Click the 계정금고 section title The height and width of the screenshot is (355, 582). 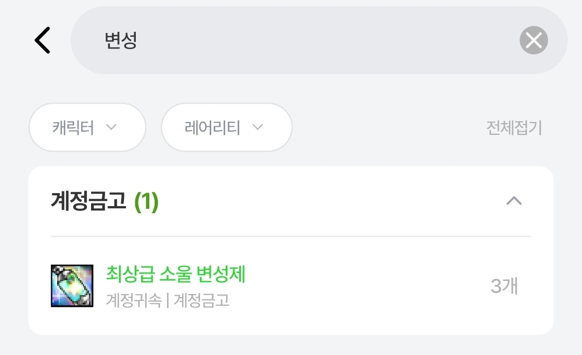click(88, 201)
